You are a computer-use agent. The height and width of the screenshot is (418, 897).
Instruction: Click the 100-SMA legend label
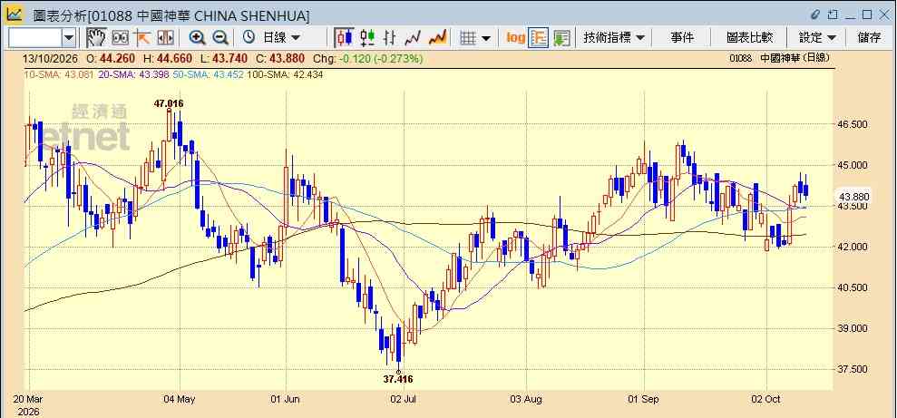click(284, 74)
